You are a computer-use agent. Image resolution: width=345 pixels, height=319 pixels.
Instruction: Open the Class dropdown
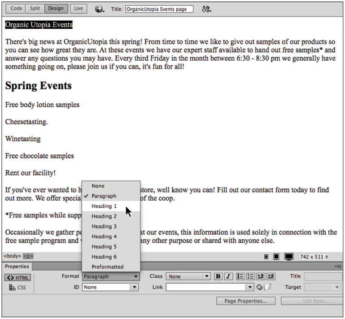(188, 276)
